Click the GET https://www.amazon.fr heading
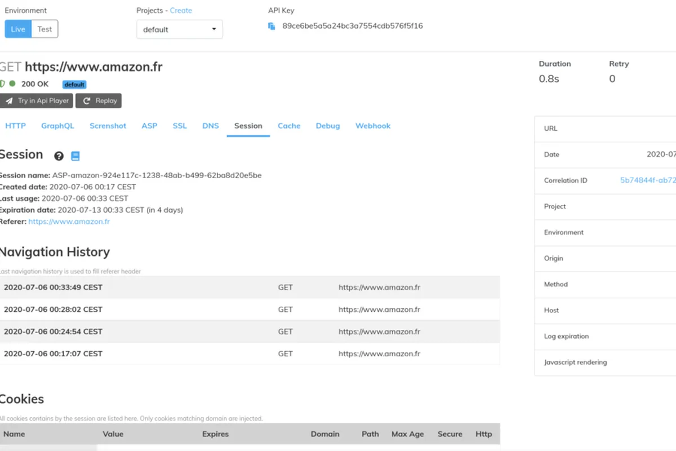Screen dimensions: 676x451 [x=81, y=67]
